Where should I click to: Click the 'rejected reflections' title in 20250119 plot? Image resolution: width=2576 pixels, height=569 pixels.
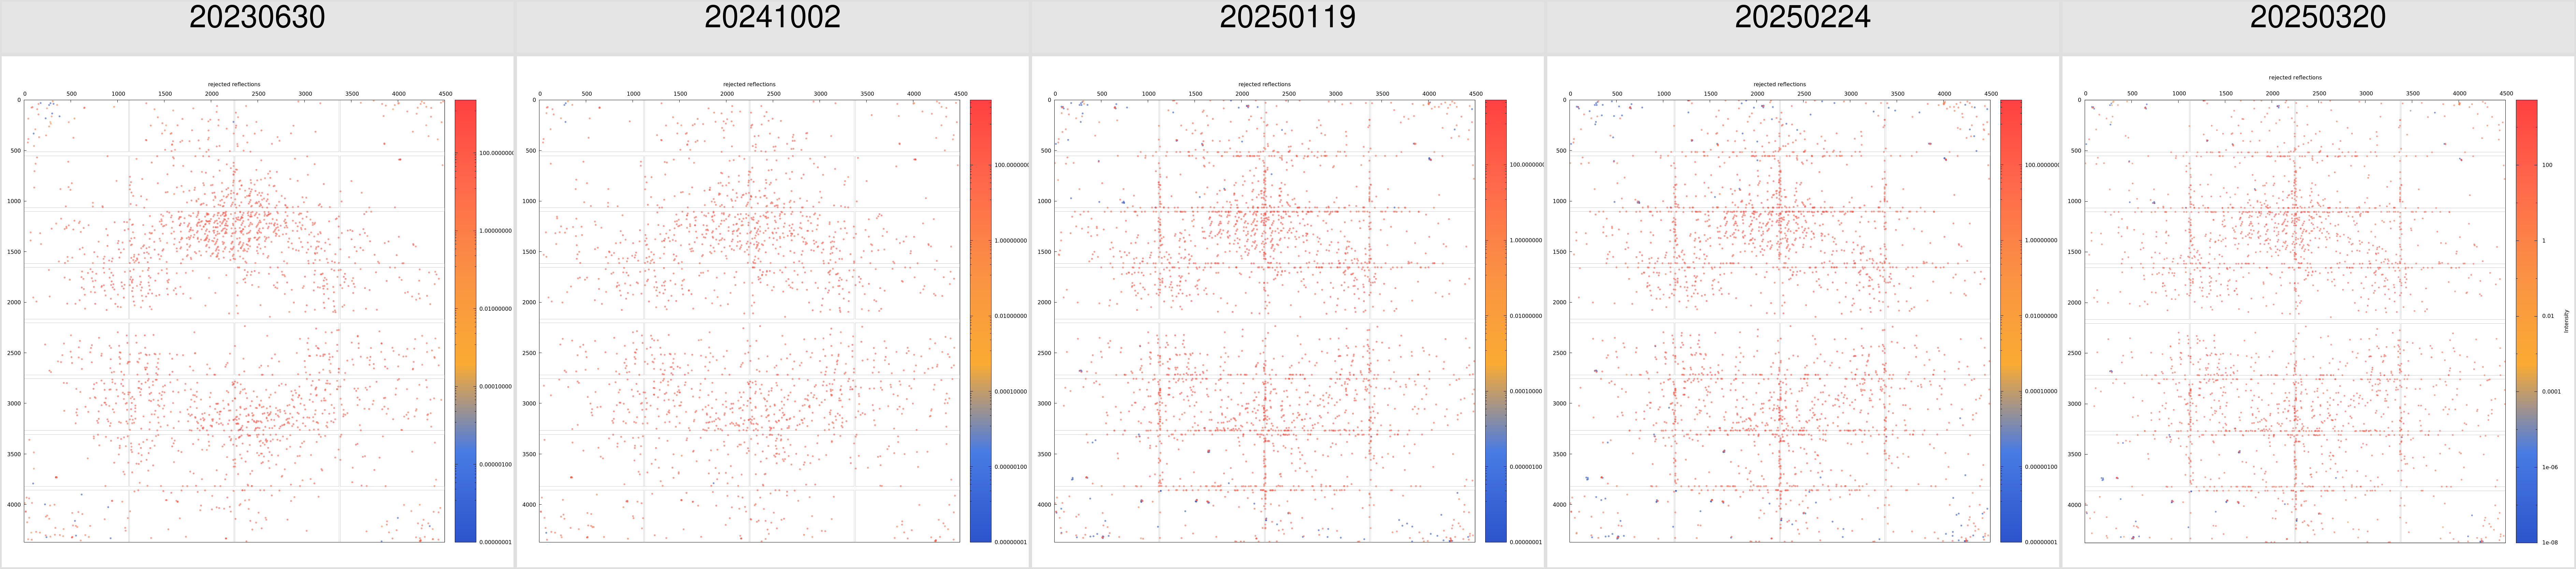click(x=1264, y=85)
